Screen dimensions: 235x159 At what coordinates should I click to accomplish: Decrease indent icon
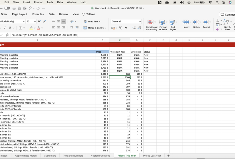(72, 28)
